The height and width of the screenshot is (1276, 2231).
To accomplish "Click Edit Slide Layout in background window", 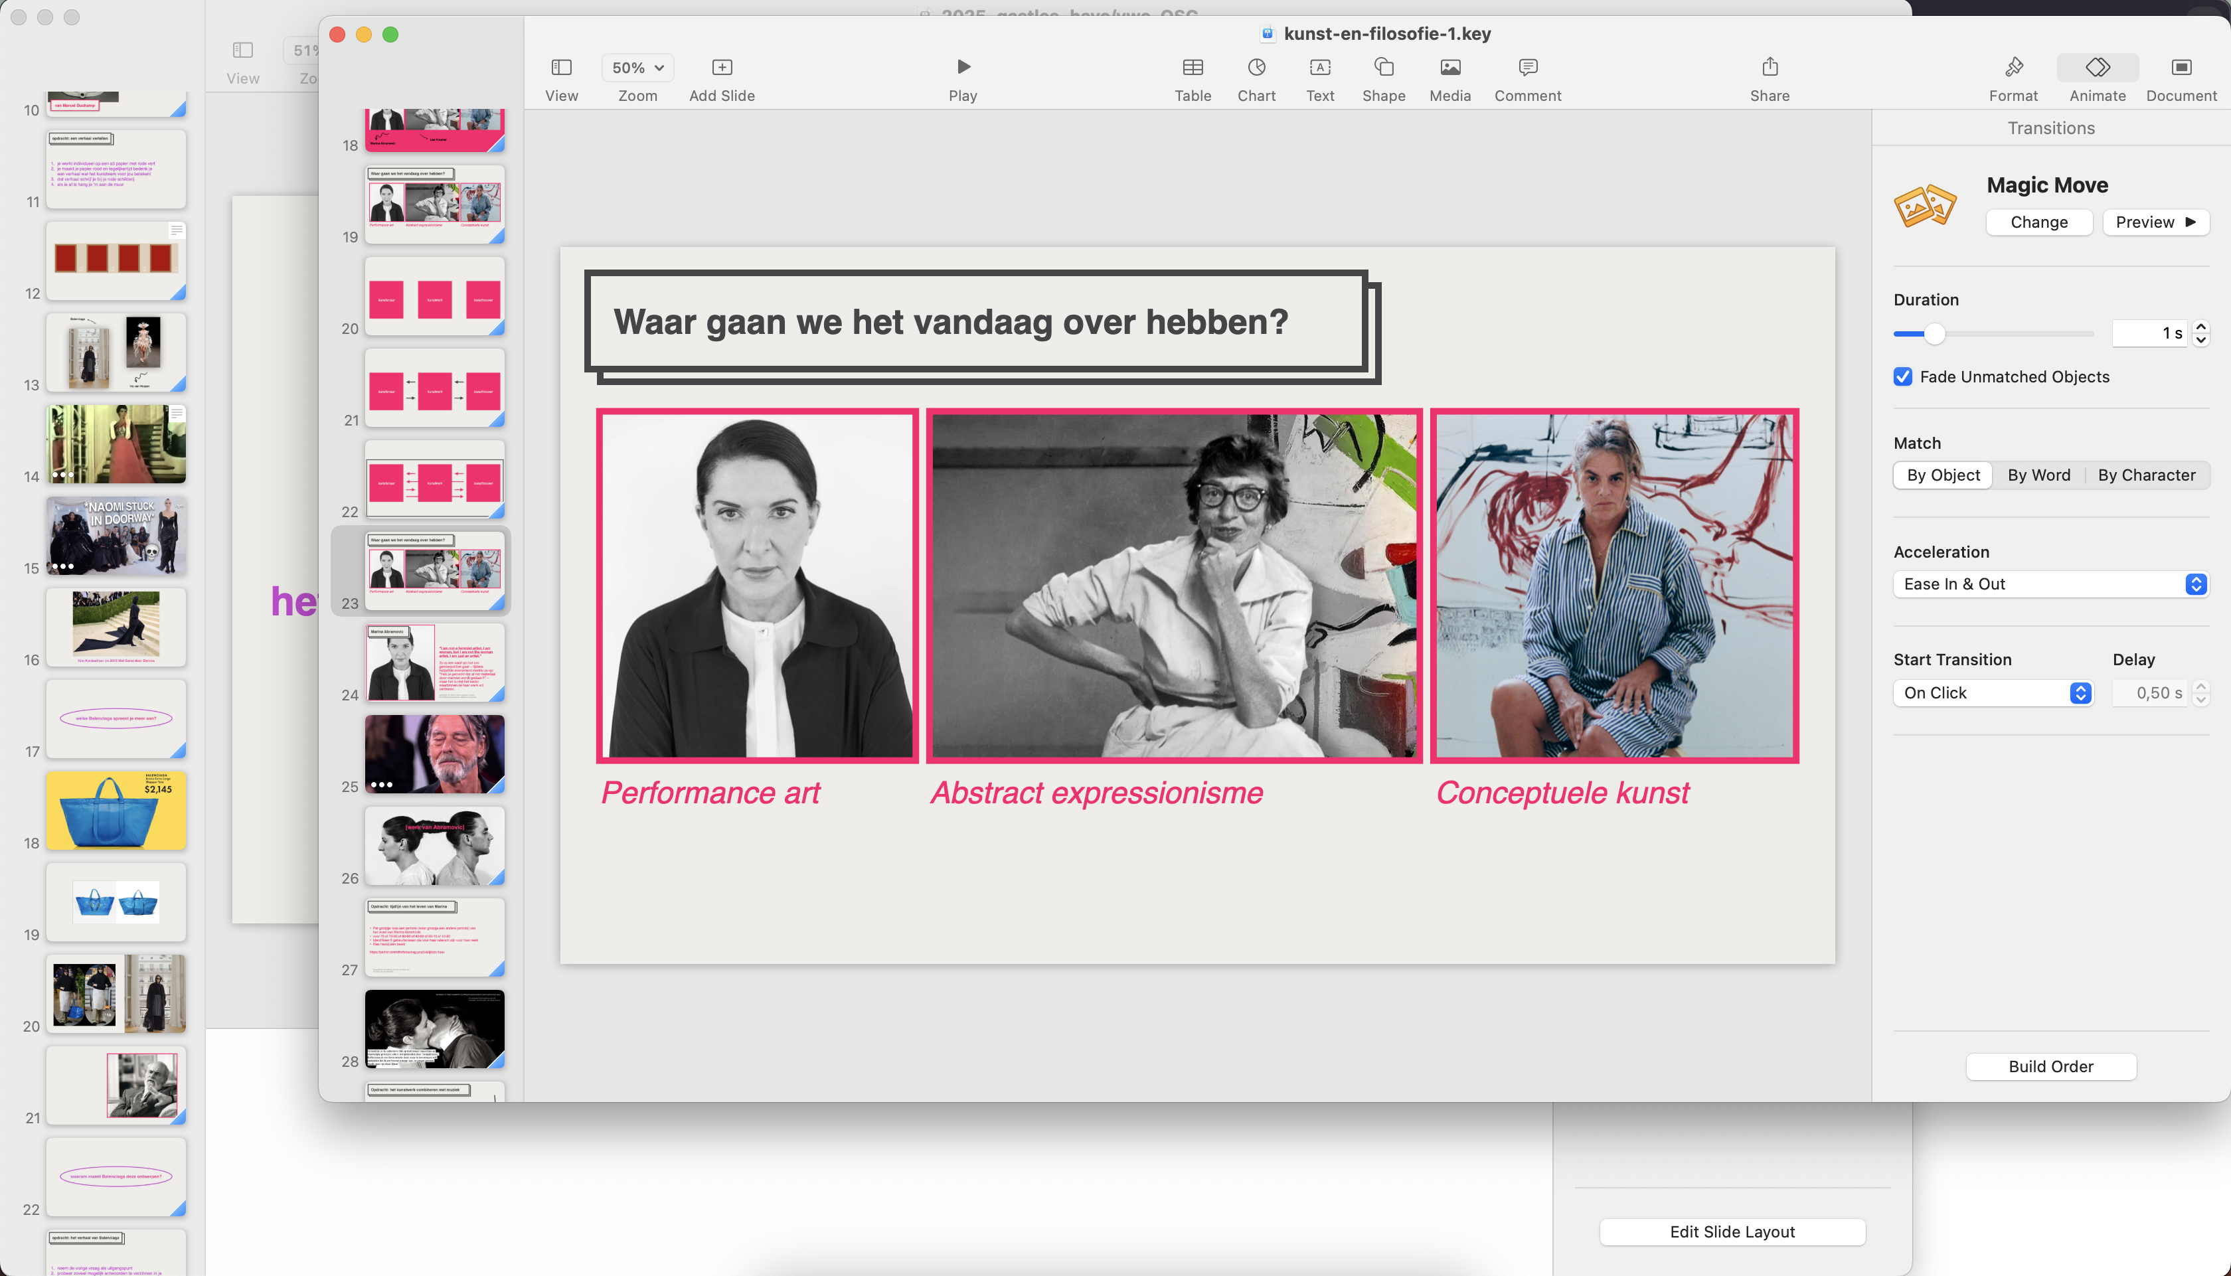I will [x=1732, y=1232].
